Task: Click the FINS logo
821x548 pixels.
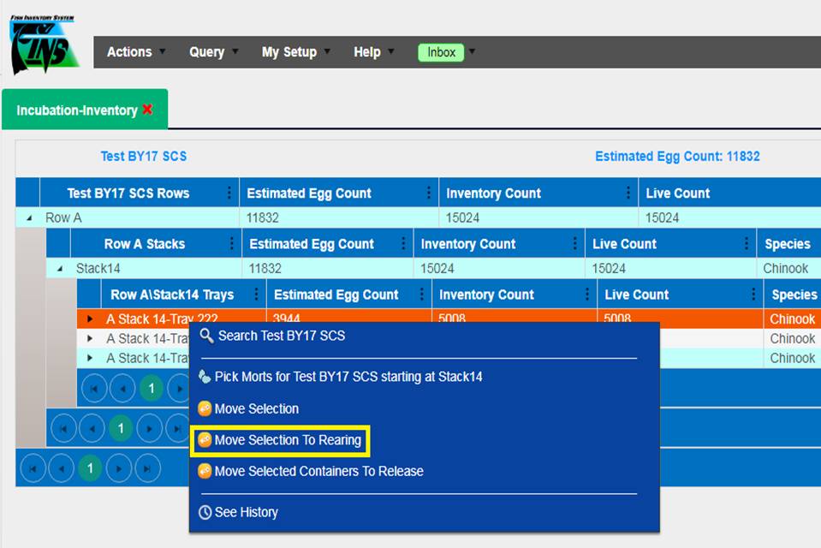Action: pyautogui.click(x=43, y=45)
